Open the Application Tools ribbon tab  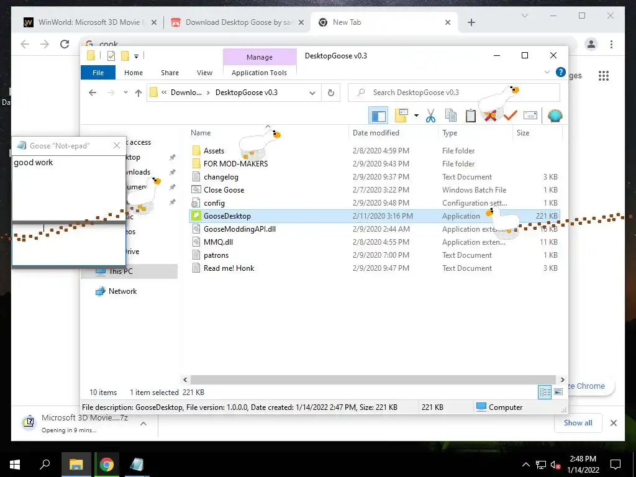(259, 73)
